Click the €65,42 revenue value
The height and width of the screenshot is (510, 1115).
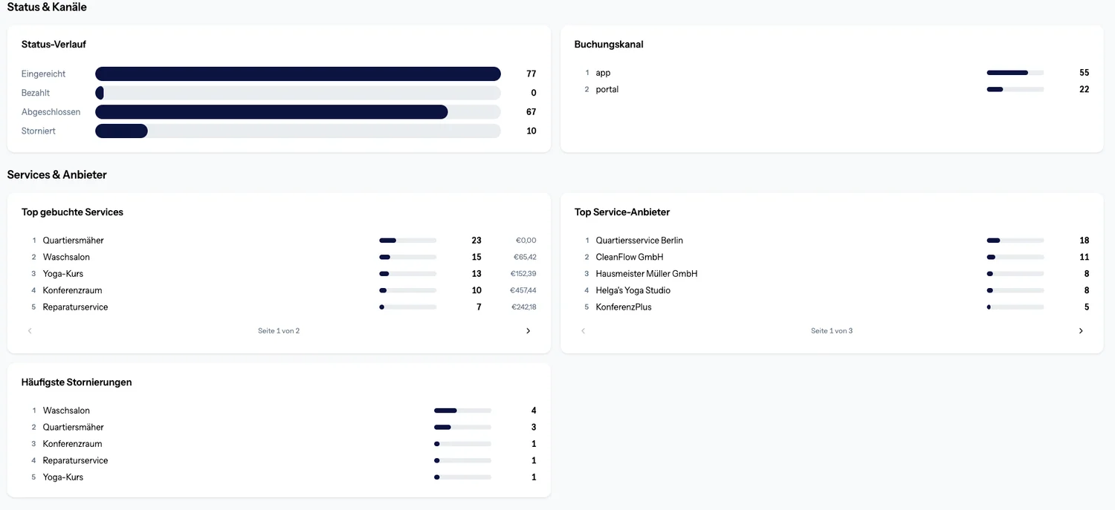[525, 257]
